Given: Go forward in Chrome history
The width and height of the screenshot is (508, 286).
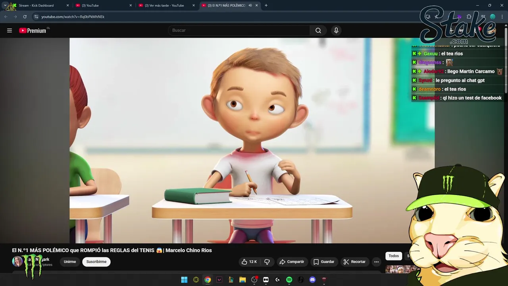Looking at the screenshot, I should point(15,17).
